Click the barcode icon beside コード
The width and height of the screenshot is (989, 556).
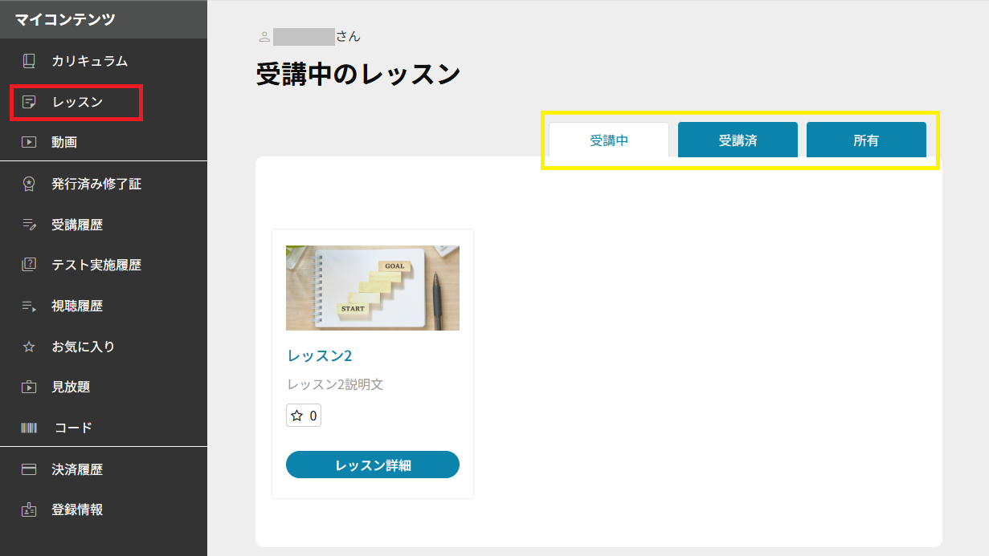click(29, 428)
